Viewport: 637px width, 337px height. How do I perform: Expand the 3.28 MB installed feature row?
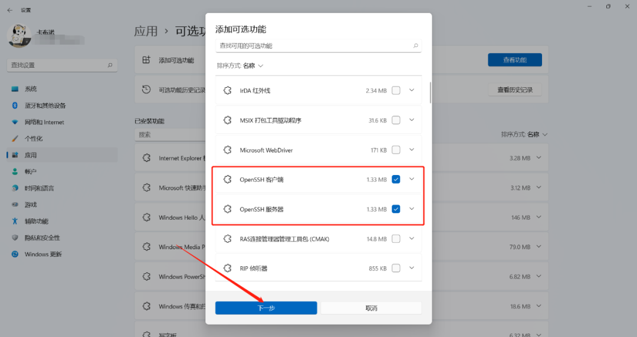coord(539,157)
